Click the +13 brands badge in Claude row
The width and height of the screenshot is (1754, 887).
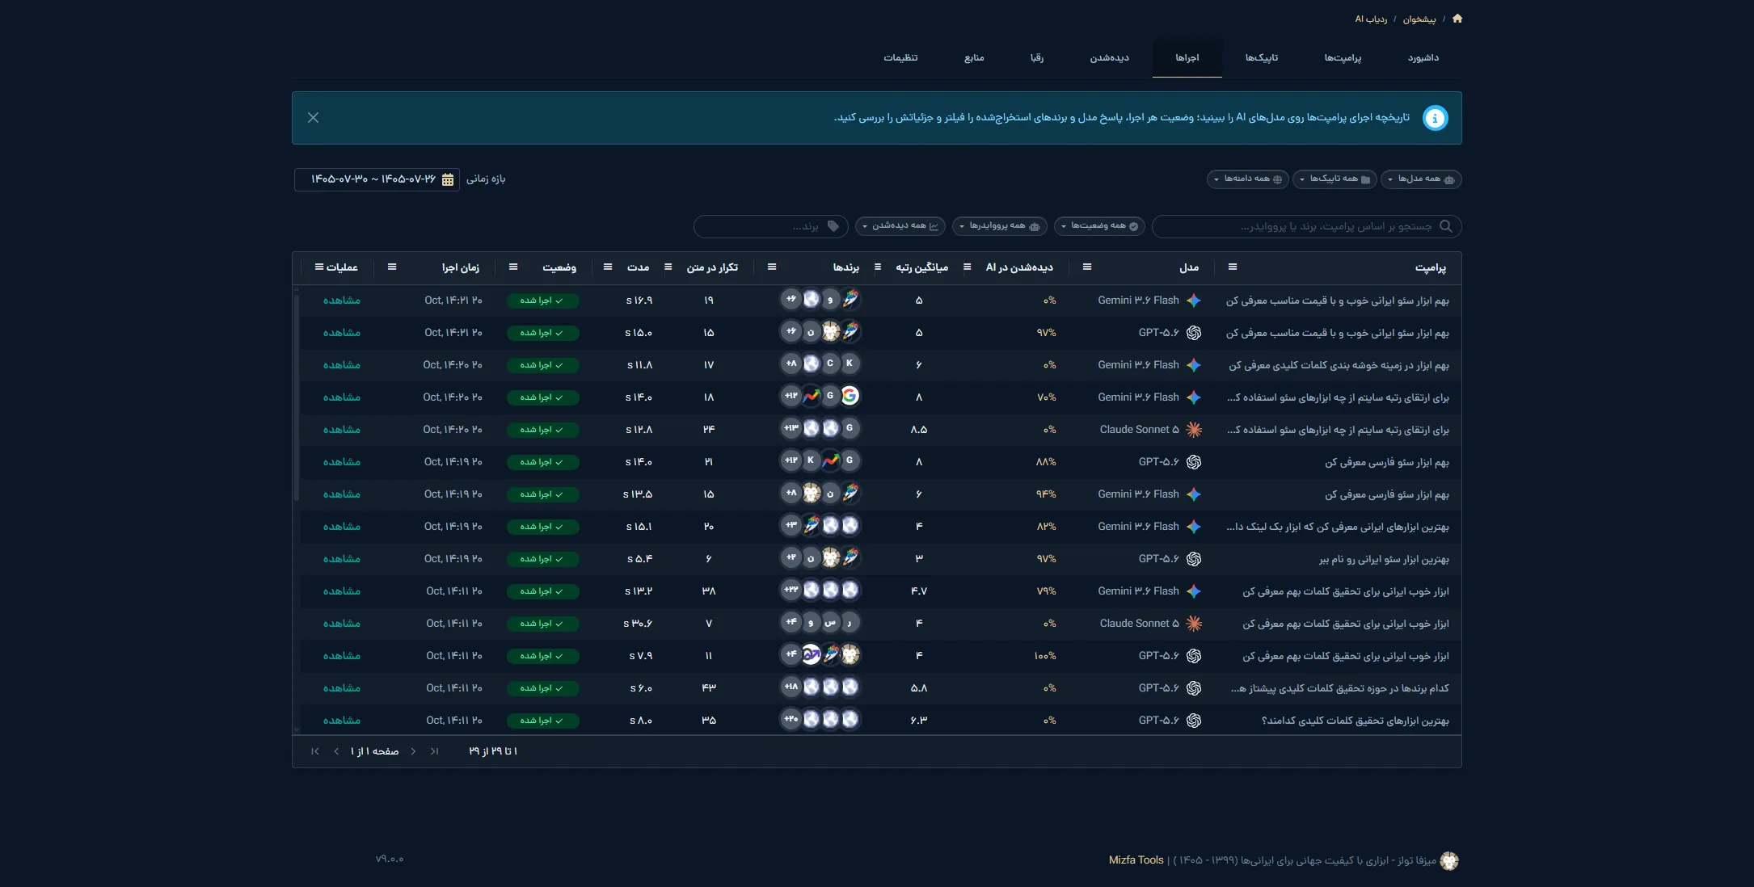[791, 428]
